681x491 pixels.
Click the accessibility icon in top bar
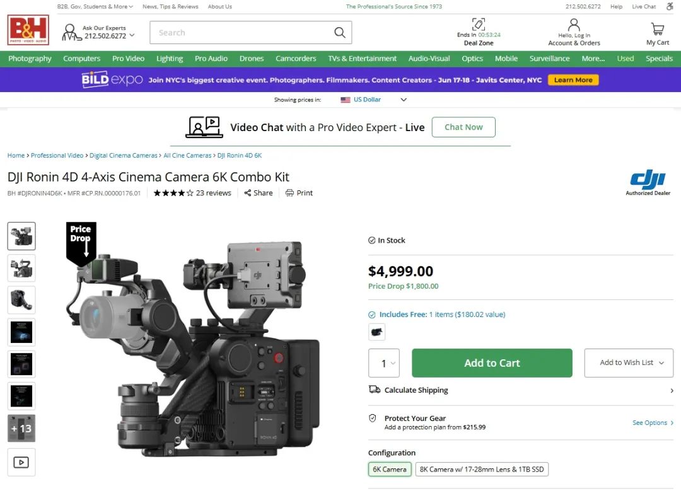pyautogui.click(x=670, y=6)
